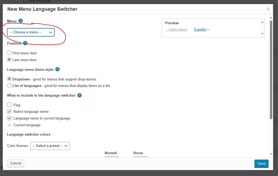Click the menu items link in preview
The width and height of the screenshot is (278, 176).
pos(177,30)
